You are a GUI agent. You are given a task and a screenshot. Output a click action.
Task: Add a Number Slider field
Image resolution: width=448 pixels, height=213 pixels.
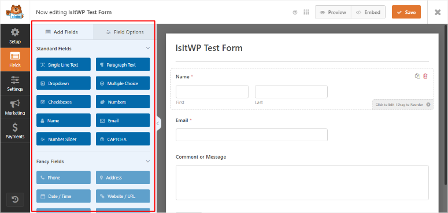coord(64,139)
